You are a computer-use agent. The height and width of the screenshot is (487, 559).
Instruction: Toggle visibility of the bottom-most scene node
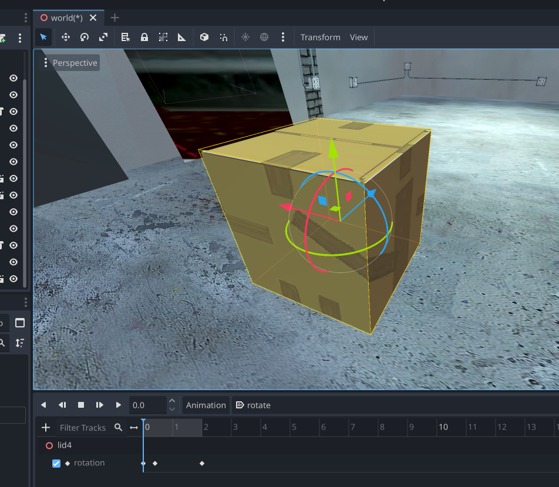[14, 279]
